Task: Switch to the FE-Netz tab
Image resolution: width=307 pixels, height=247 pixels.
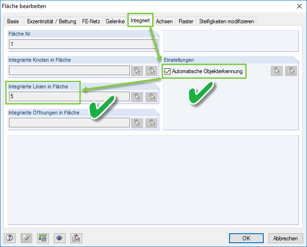Action: click(x=91, y=21)
